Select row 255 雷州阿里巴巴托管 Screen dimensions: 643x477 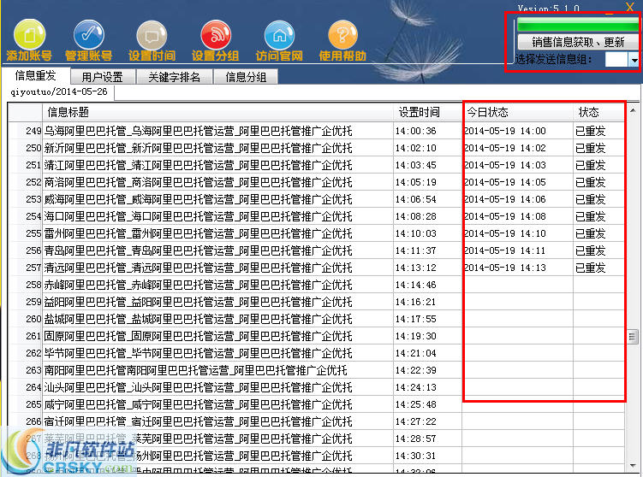pyautogui.click(x=316, y=233)
